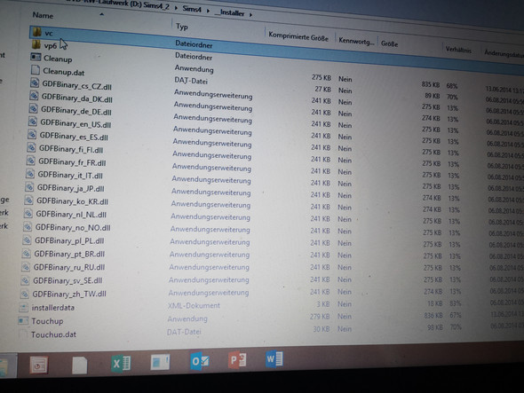Sort by the Typ column header
524x393 pixels.
[x=182, y=27]
